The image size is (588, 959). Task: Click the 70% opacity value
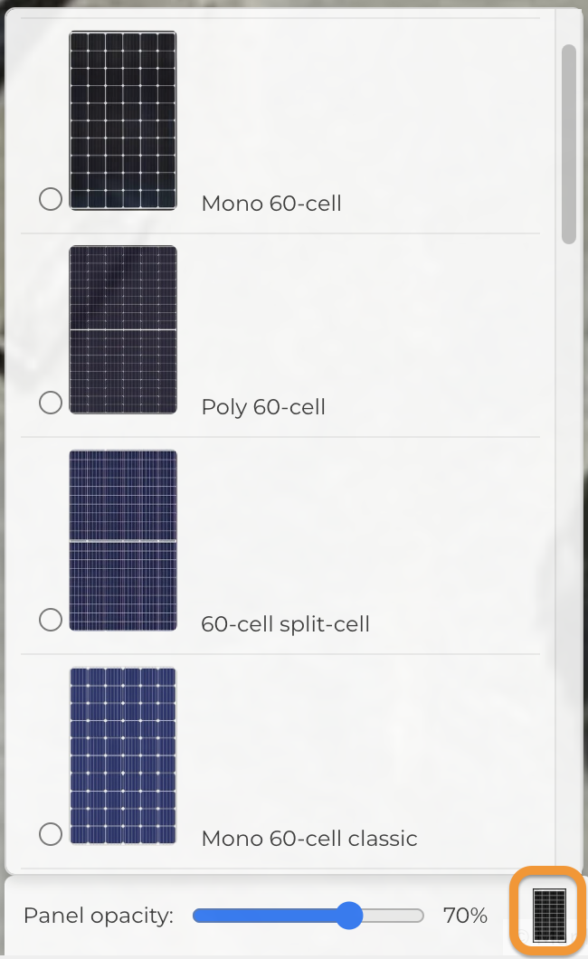point(465,916)
